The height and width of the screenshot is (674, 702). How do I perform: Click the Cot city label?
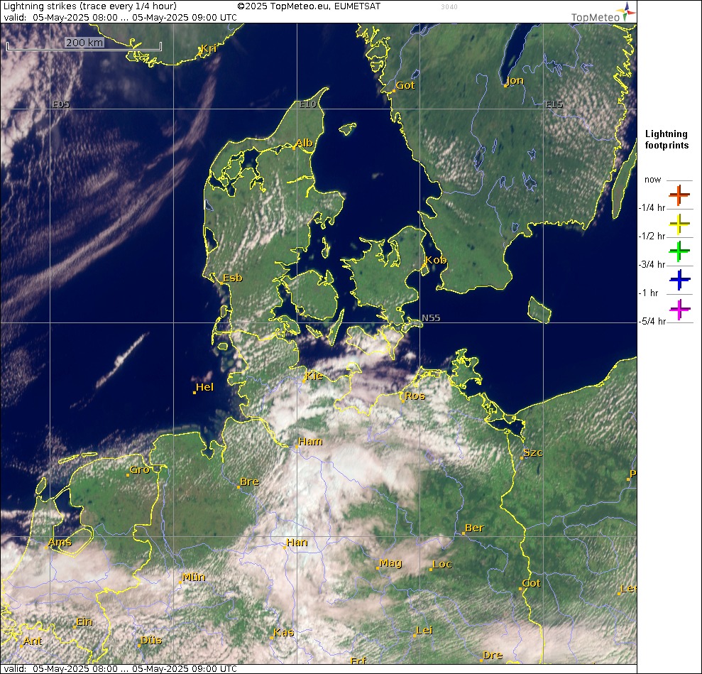click(532, 584)
